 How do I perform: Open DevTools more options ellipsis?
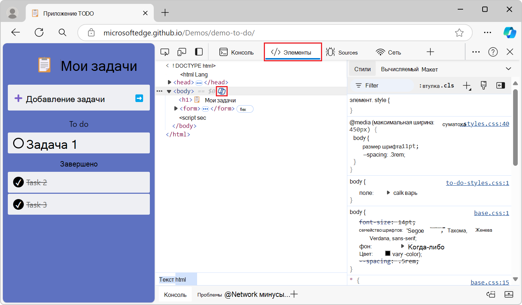476,52
